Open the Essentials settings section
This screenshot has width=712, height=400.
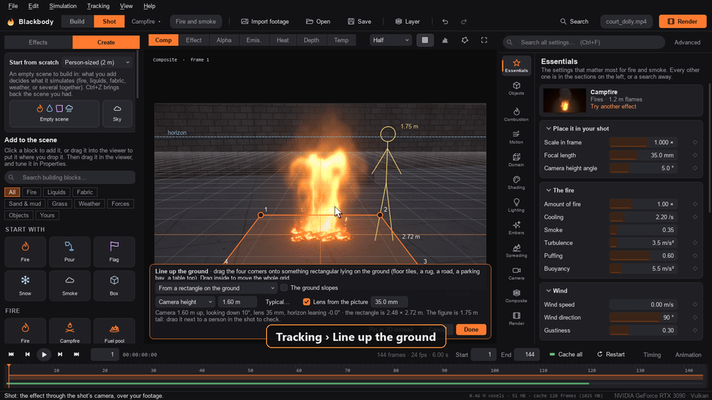516,66
